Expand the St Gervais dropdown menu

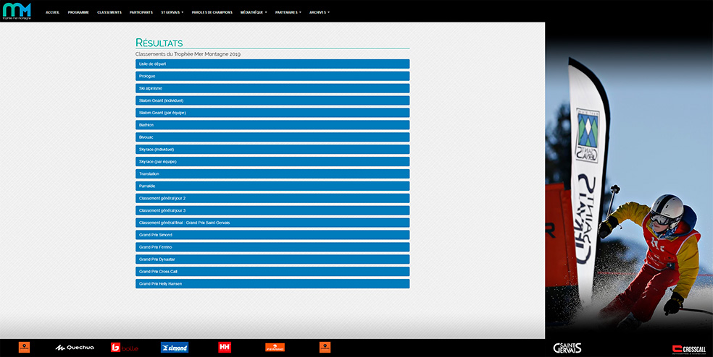(x=172, y=12)
